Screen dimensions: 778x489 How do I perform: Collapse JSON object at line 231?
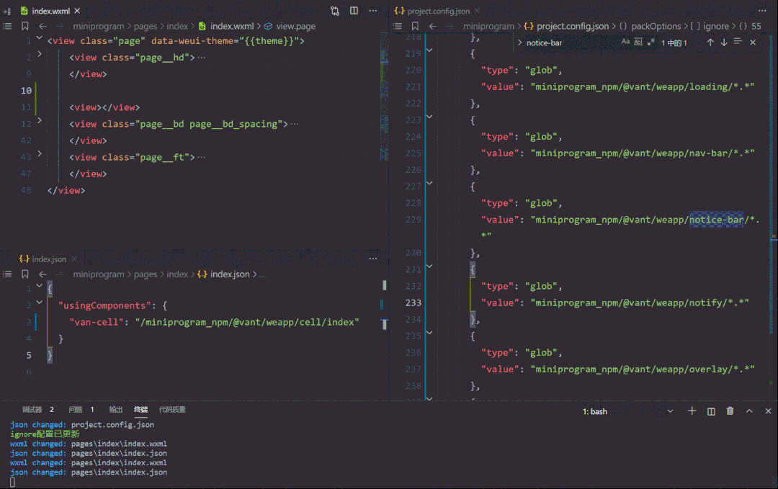pyautogui.click(x=429, y=266)
